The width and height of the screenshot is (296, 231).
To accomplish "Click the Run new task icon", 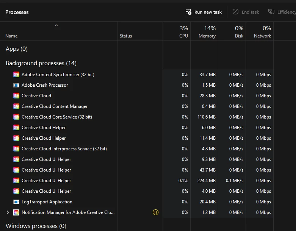I will point(188,12).
